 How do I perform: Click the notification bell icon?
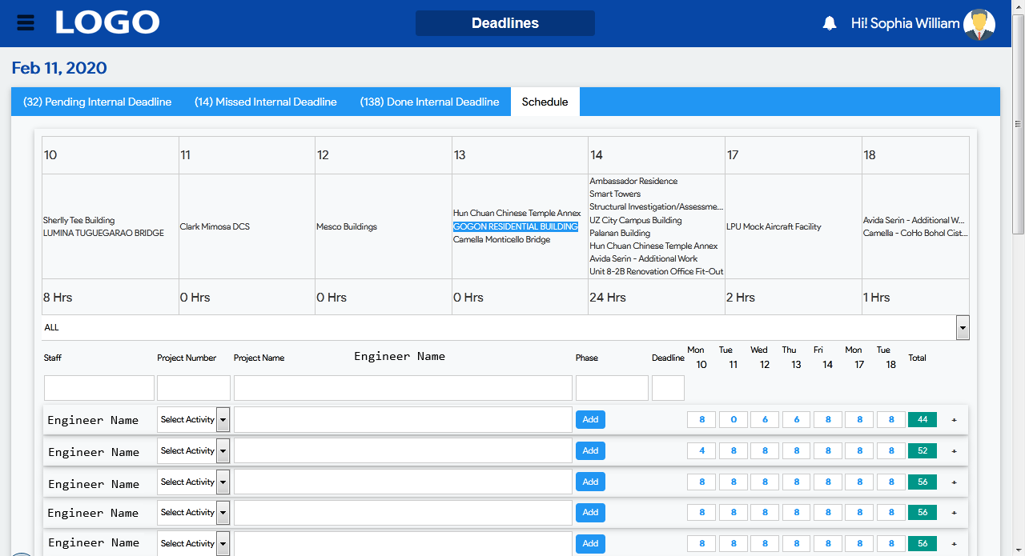coord(830,24)
